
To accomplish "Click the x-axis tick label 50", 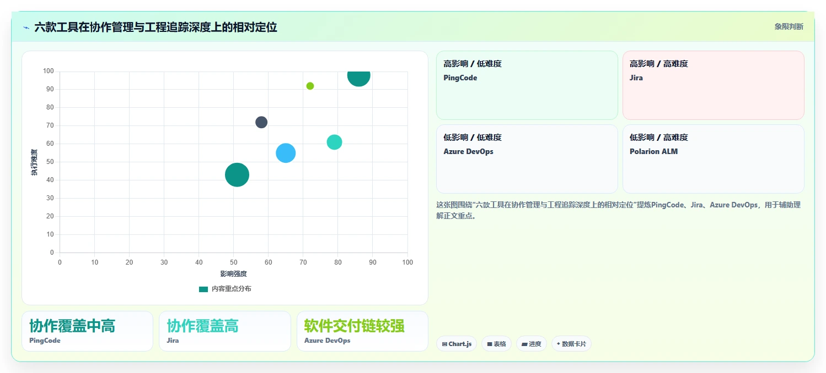I will coord(233,262).
